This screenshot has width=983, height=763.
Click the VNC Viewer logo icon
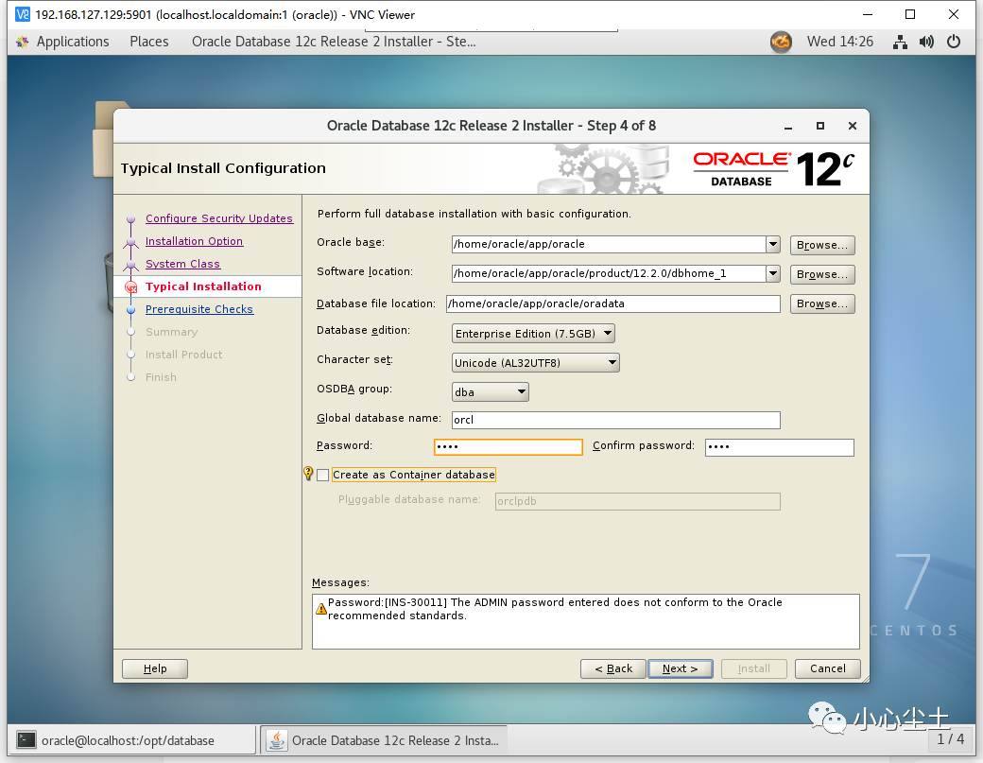coord(23,14)
